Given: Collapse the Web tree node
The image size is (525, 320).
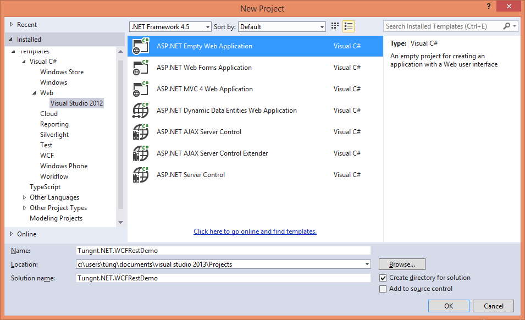Looking at the screenshot, I should 34,93.
